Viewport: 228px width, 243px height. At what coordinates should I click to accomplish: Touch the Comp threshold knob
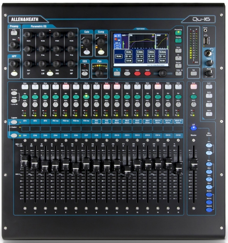(101, 42)
